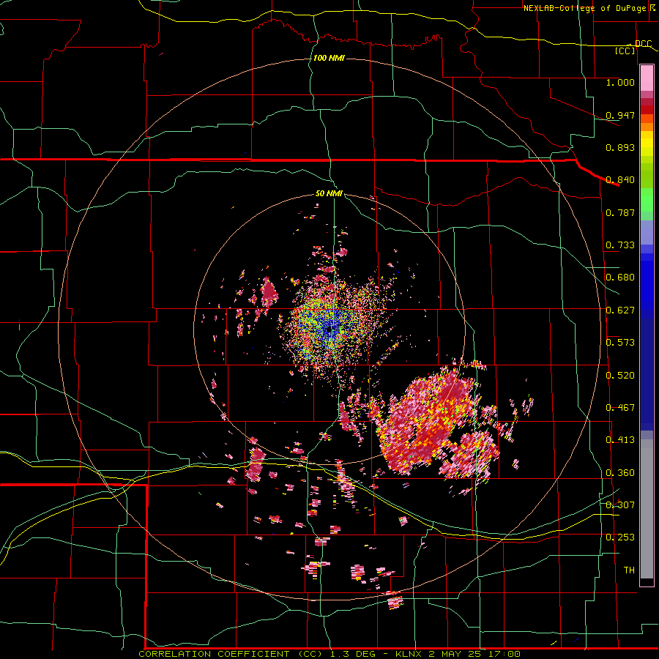Click the 0.360 scale value
Image resolution: width=659 pixels, height=659 pixels.
620,473
